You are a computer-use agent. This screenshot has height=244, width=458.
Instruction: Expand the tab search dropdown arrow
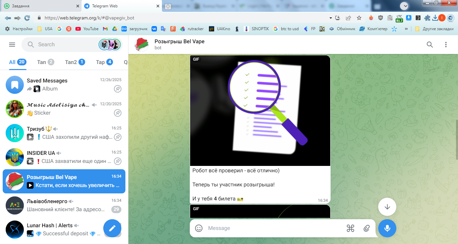(x=405, y=6)
